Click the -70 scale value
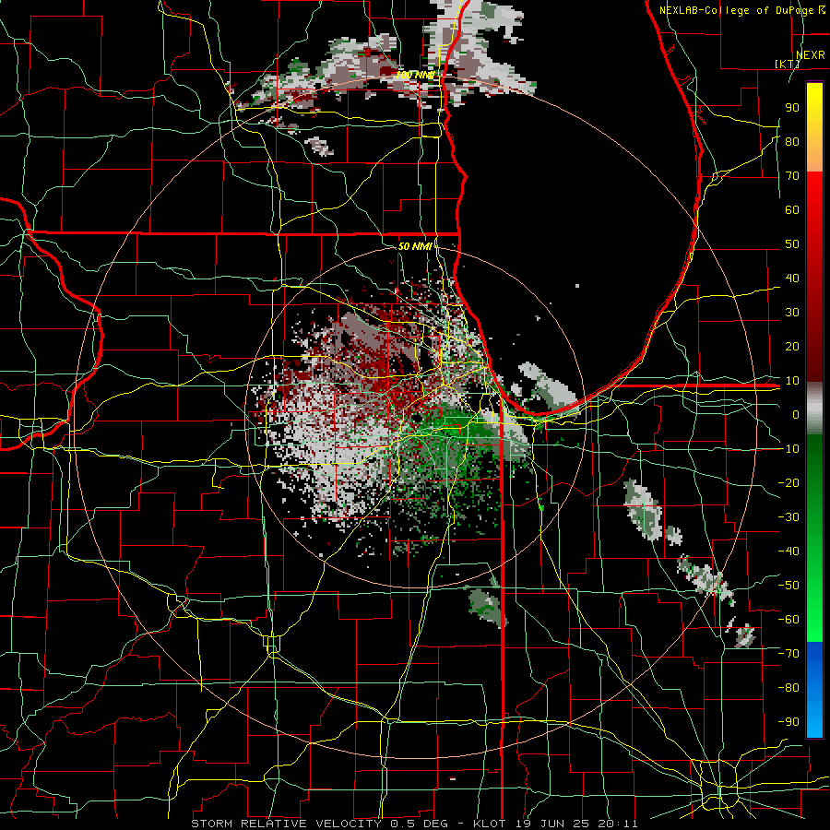 [x=788, y=654]
